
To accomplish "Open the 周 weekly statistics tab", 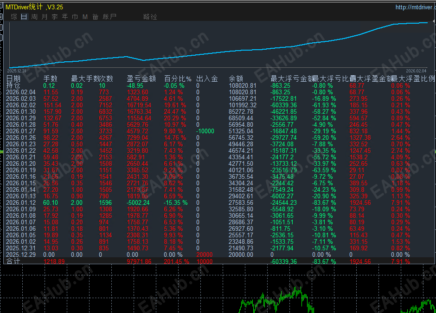I will click(x=34, y=17).
